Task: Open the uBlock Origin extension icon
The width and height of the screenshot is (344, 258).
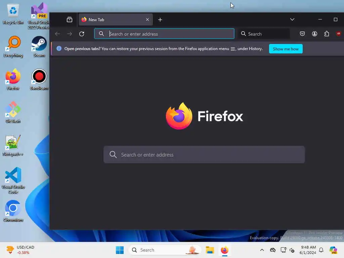Action: click(x=338, y=34)
